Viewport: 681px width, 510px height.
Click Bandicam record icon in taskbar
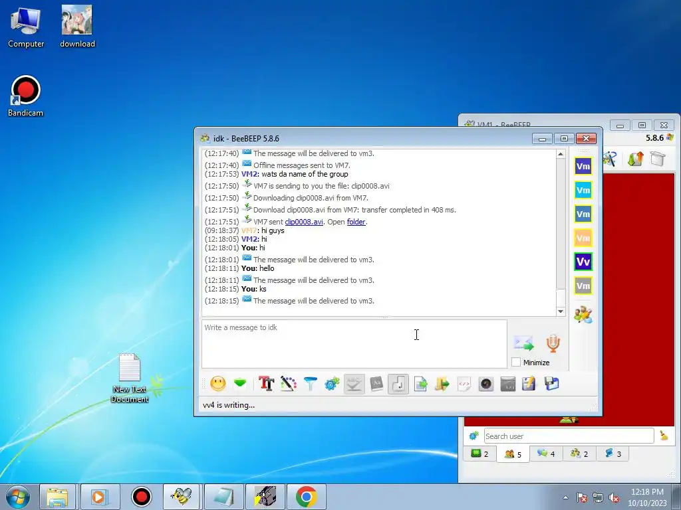pyautogui.click(x=141, y=497)
